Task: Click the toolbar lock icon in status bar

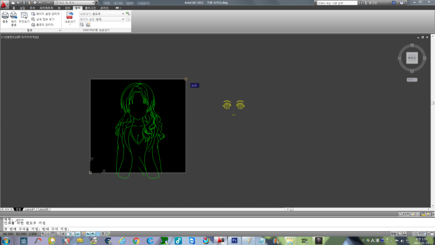Action: [418, 234]
